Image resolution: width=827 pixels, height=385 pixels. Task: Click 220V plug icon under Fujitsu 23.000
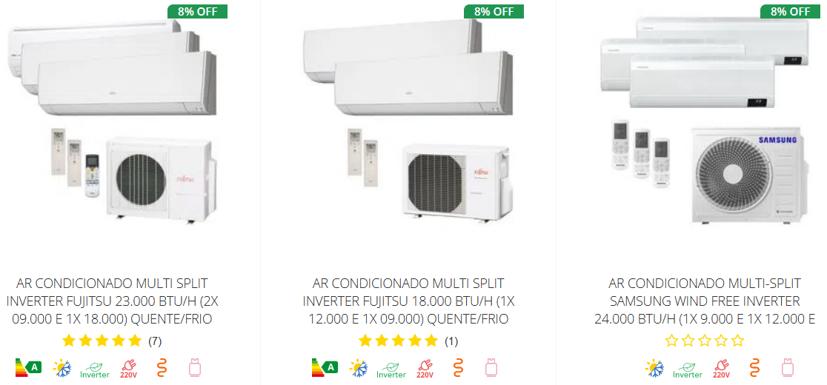click(129, 369)
